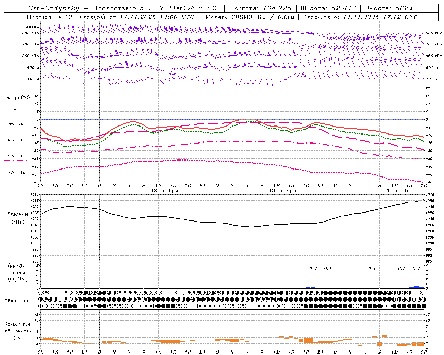444x355 pixels.
Task: Click the '10 м' wind level label on left
Action: coord(33,79)
